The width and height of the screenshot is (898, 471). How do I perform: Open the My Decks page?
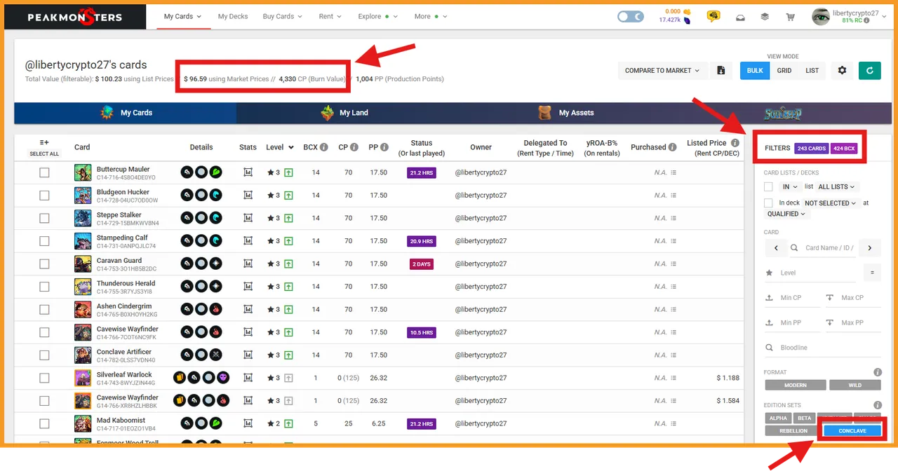233,16
